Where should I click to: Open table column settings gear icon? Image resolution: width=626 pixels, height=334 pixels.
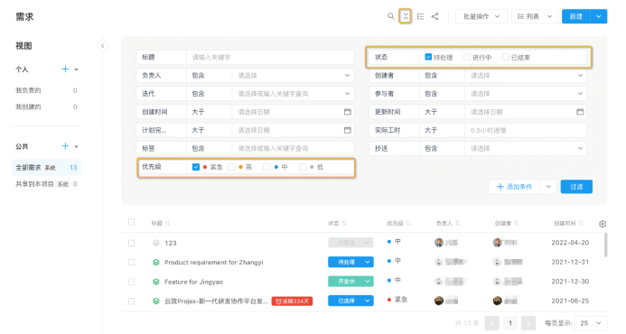pos(603,224)
